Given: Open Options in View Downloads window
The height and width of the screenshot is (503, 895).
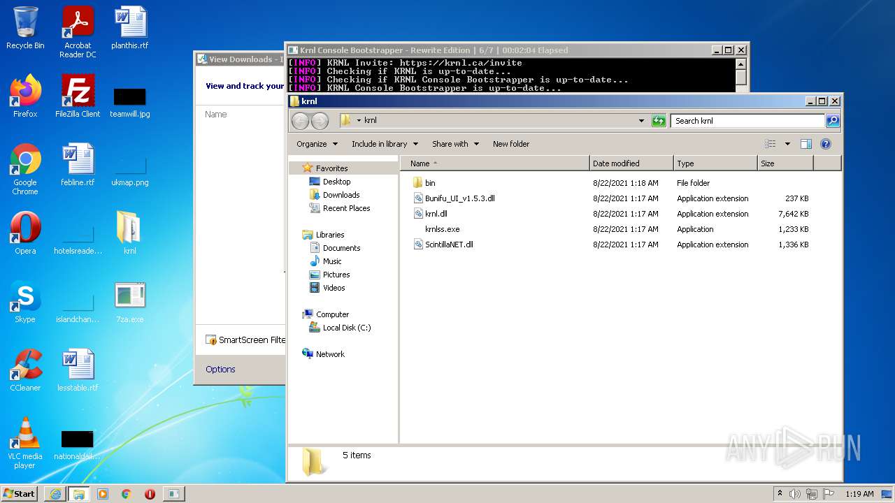Looking at the screenshot, I should pyautogui.click(x=220, y=370).
